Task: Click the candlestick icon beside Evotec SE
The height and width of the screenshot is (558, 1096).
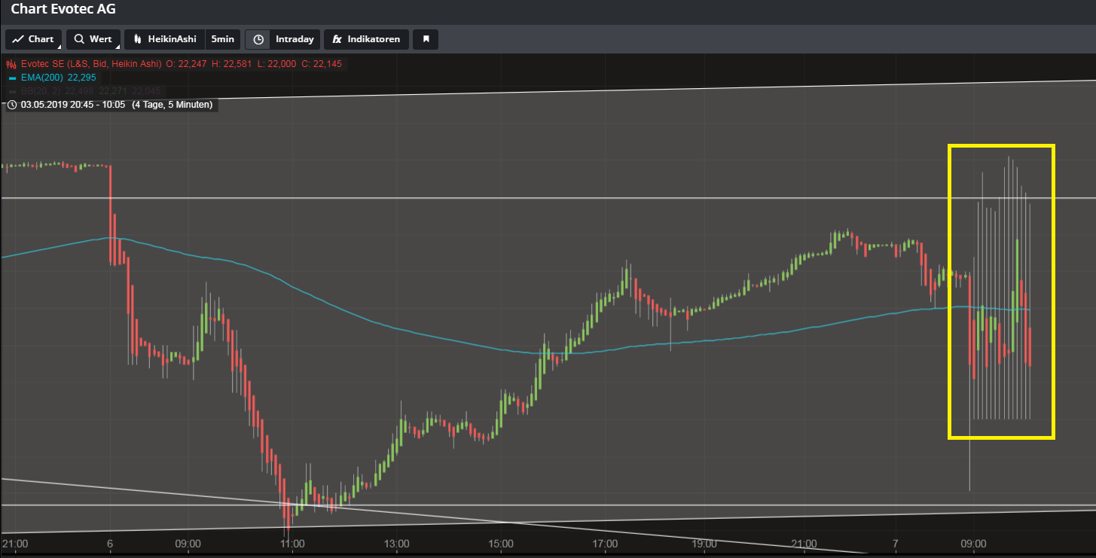Action: [x=11, y=64]
